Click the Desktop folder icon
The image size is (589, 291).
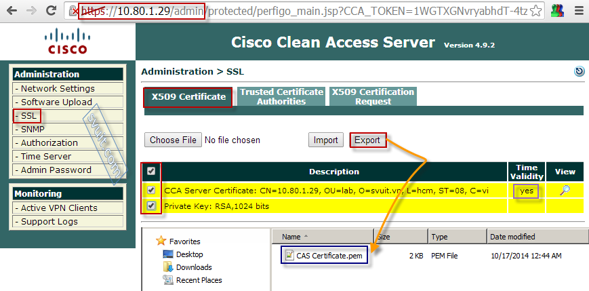(x=168, y=254)
